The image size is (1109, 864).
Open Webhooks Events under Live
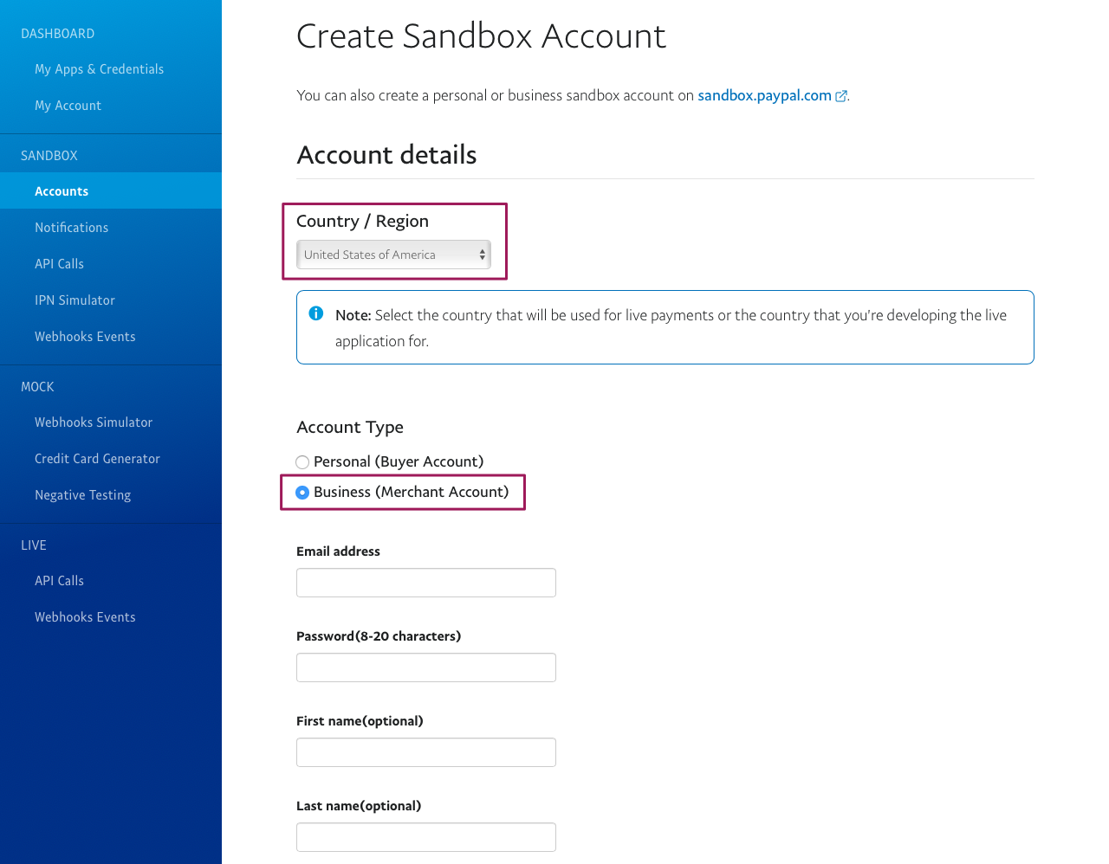point(85,617)
